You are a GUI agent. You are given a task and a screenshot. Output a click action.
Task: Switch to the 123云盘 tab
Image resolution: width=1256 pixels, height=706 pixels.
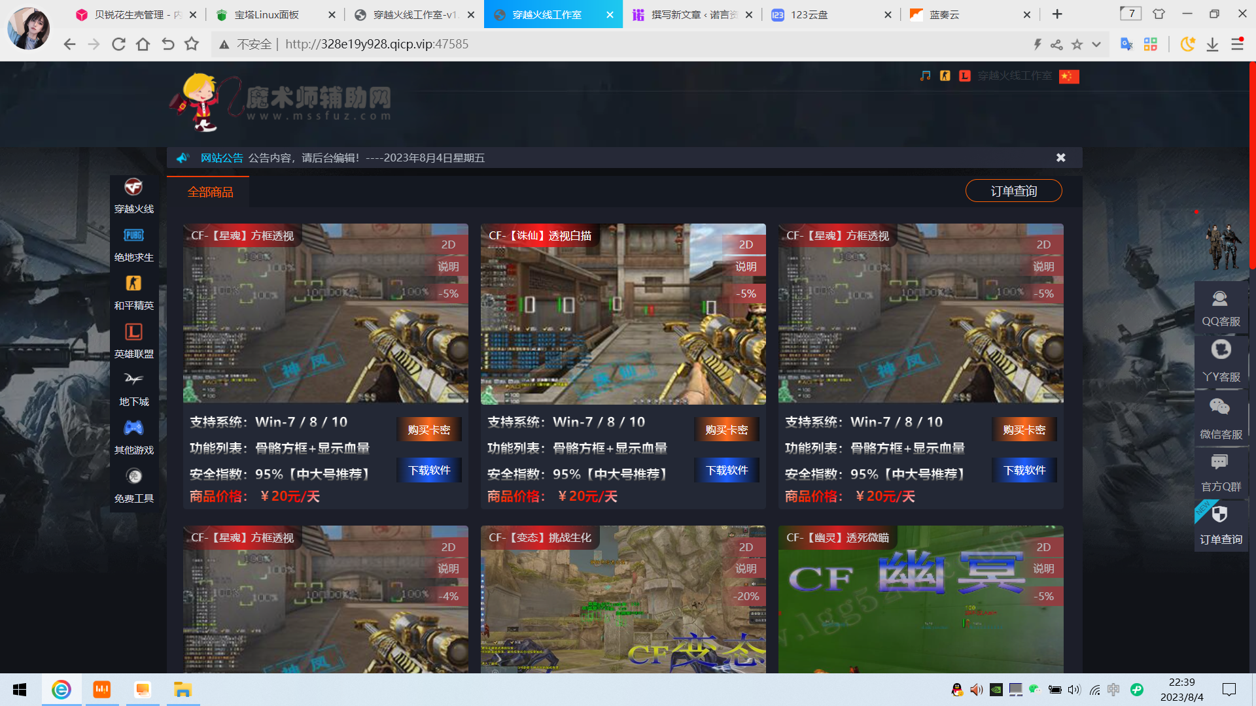pos(831,14)
